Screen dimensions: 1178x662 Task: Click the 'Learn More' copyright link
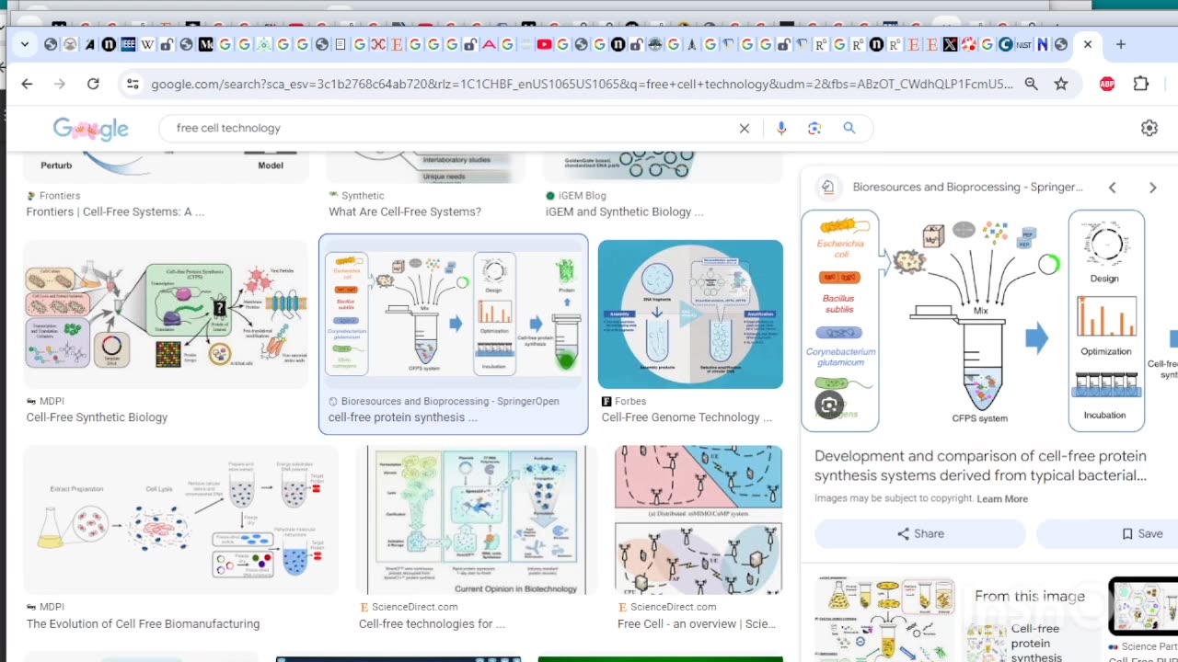1002,498
